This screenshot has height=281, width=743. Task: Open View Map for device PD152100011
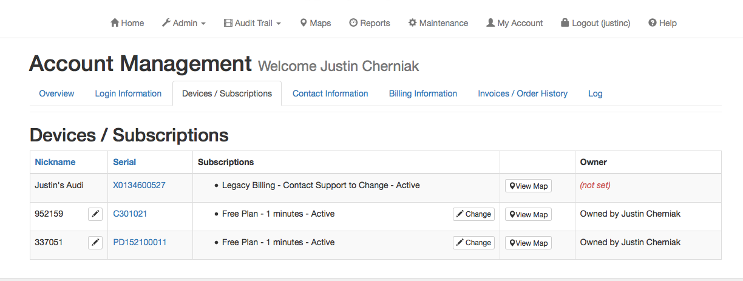pos(528,243)
